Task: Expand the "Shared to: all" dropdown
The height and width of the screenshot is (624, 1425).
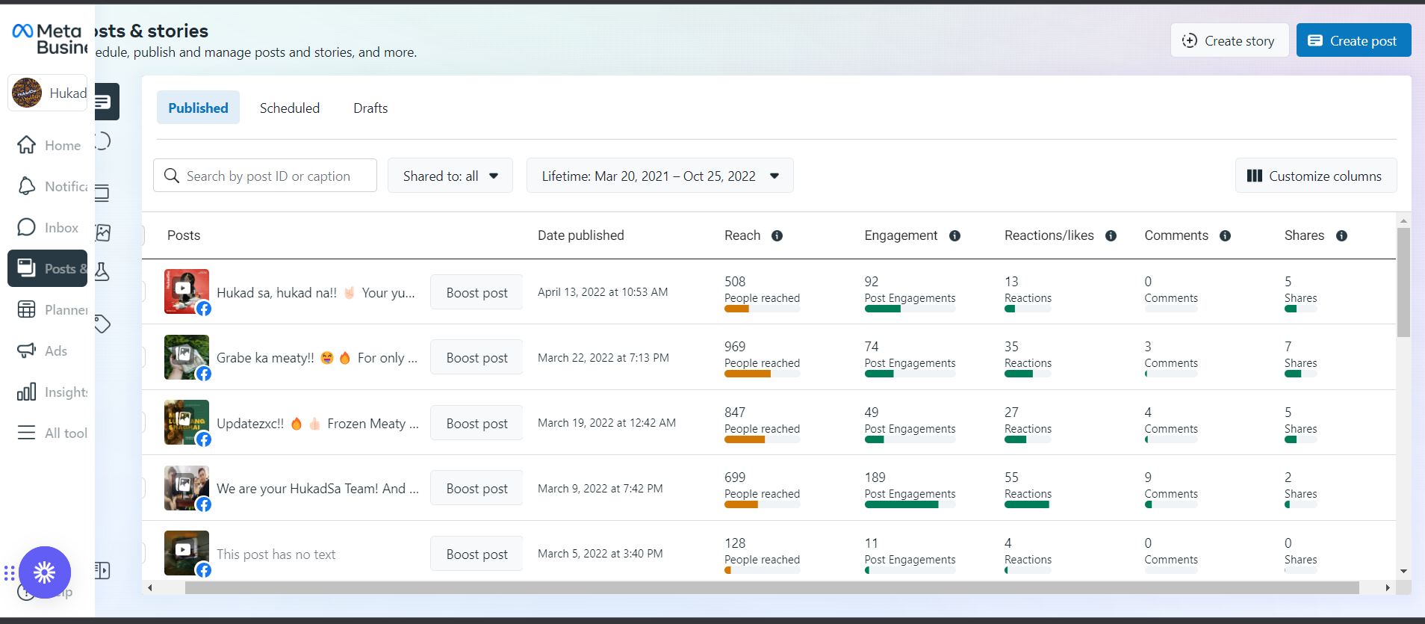Action: click(450, 176)
